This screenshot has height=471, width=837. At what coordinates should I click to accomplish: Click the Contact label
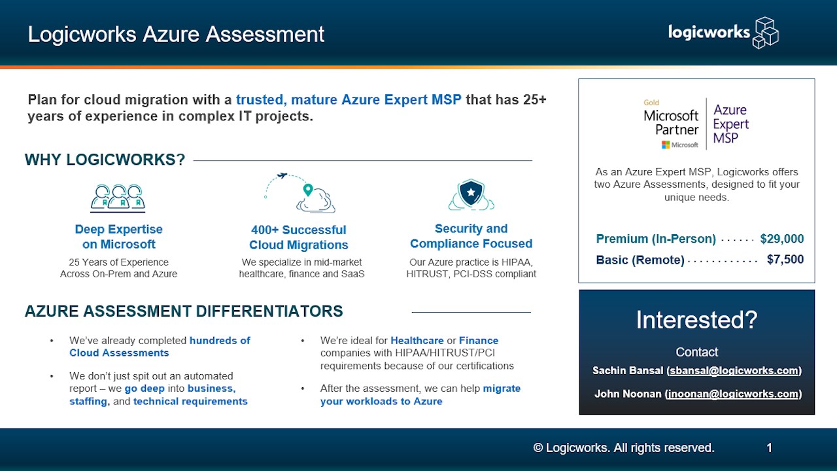(696, 352)
